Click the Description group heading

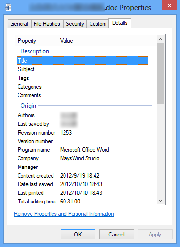tap(35, 51)
